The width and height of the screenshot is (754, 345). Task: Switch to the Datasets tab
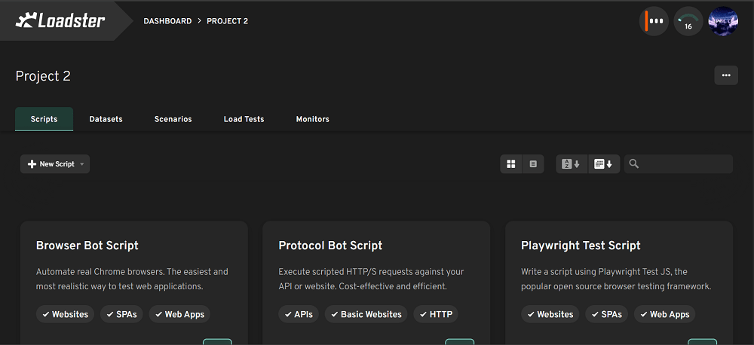[x=106, y=119]
